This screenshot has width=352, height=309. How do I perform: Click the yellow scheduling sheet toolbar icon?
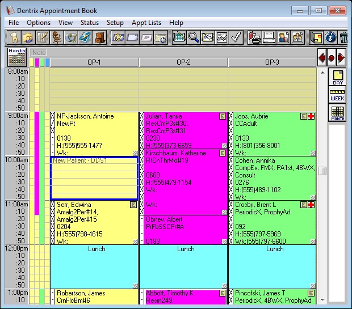coord(208,37)
